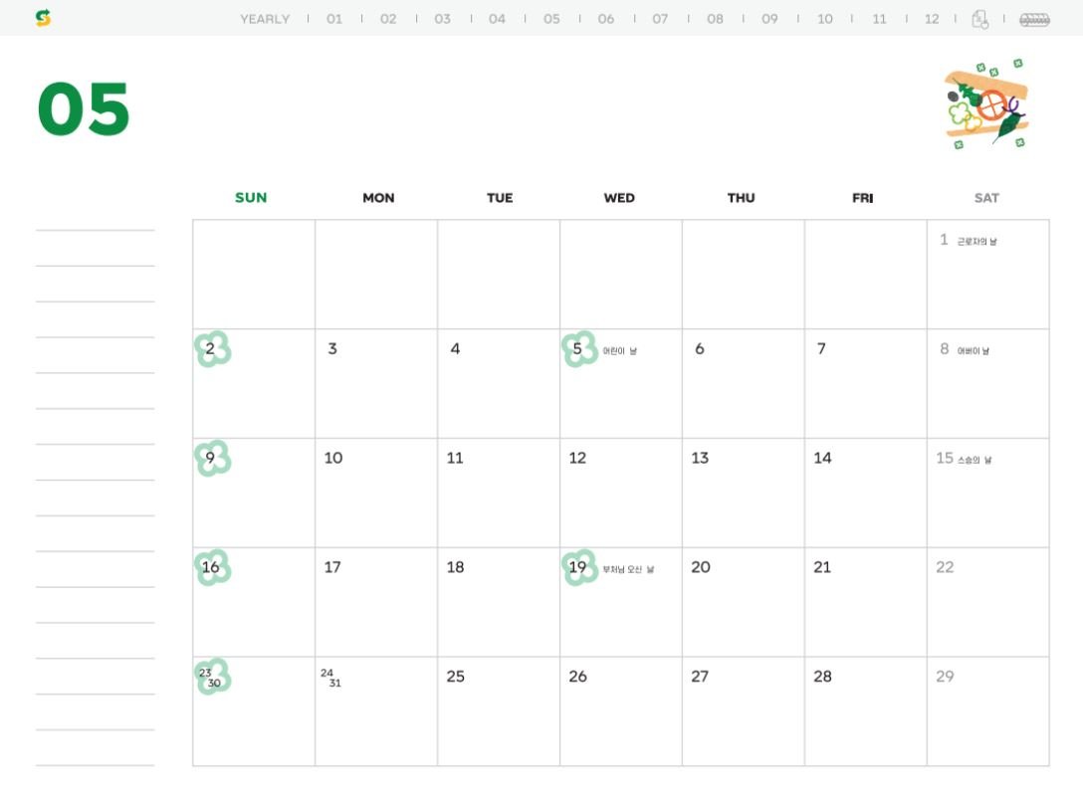Image resolution: width=1083 pixels, height=802 pixels.
Task: Click the sub sandwich icon in top bar
Action: [1034, 19]
